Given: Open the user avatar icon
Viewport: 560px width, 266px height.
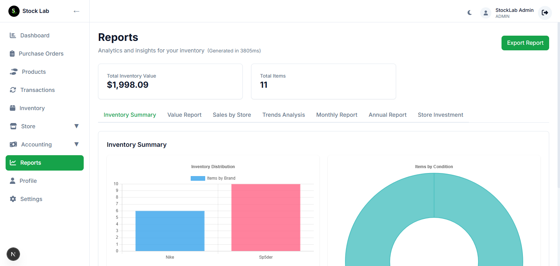Looking at the screenshot, I should click(486, 13).
